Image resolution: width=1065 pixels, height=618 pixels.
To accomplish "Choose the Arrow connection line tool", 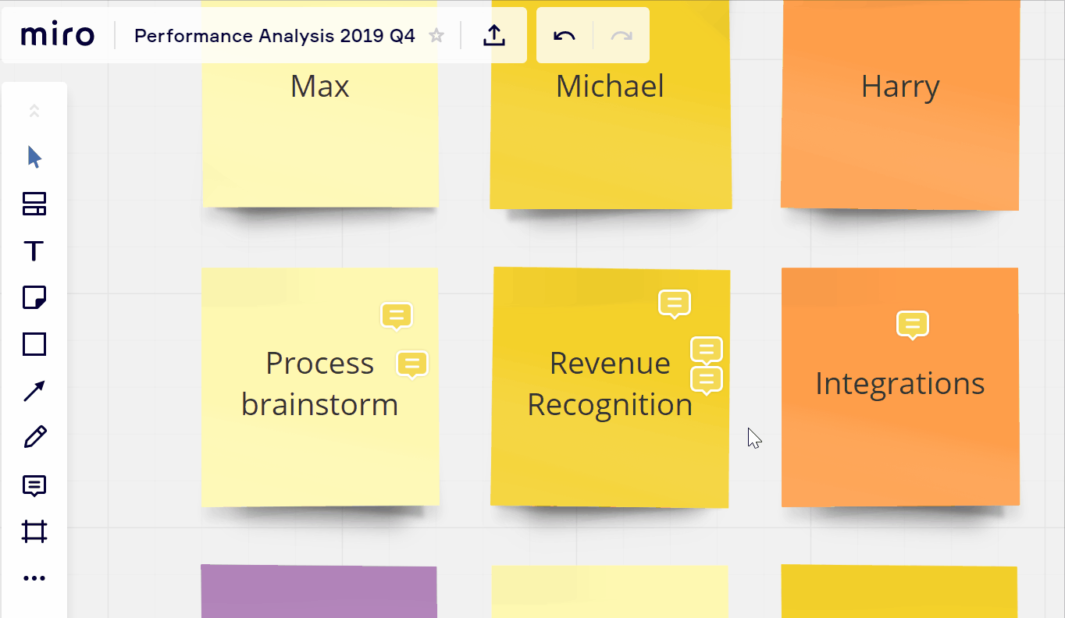I will (x=34, y=391).
